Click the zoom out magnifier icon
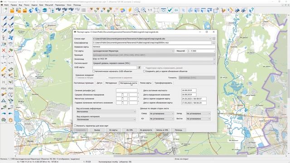Screen dimensions: 290x163 point(137,10)
